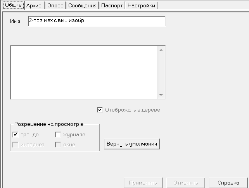Enable the журнале checkbox

click(58, 135)
